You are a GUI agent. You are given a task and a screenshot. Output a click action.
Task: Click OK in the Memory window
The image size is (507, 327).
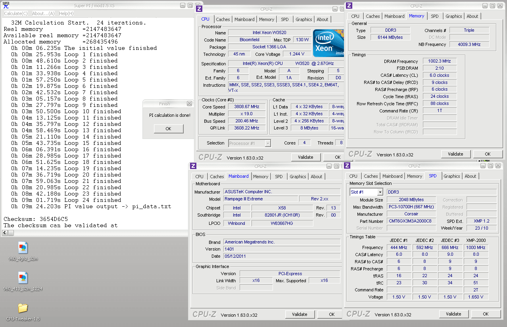tap(488, 154)
